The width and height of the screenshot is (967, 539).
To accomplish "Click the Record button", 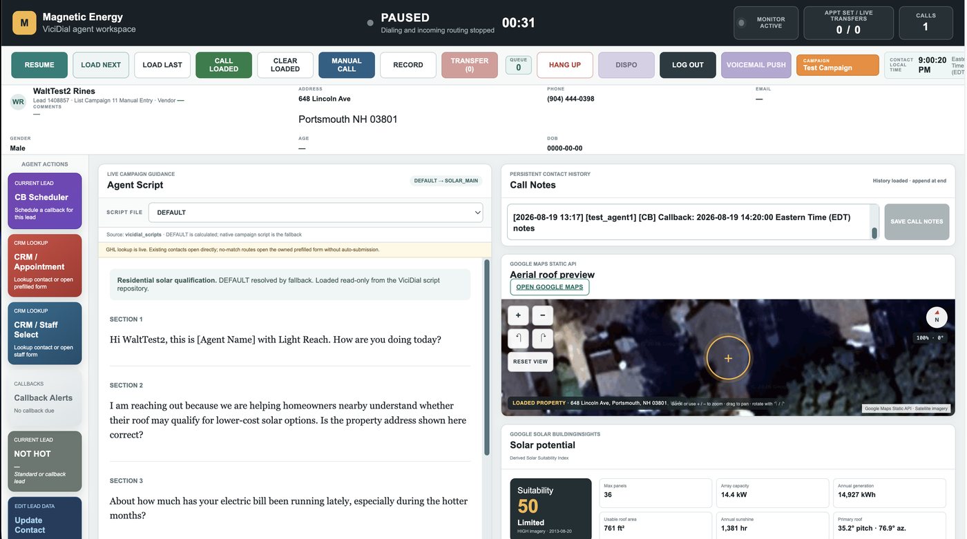I will [408, 65].
